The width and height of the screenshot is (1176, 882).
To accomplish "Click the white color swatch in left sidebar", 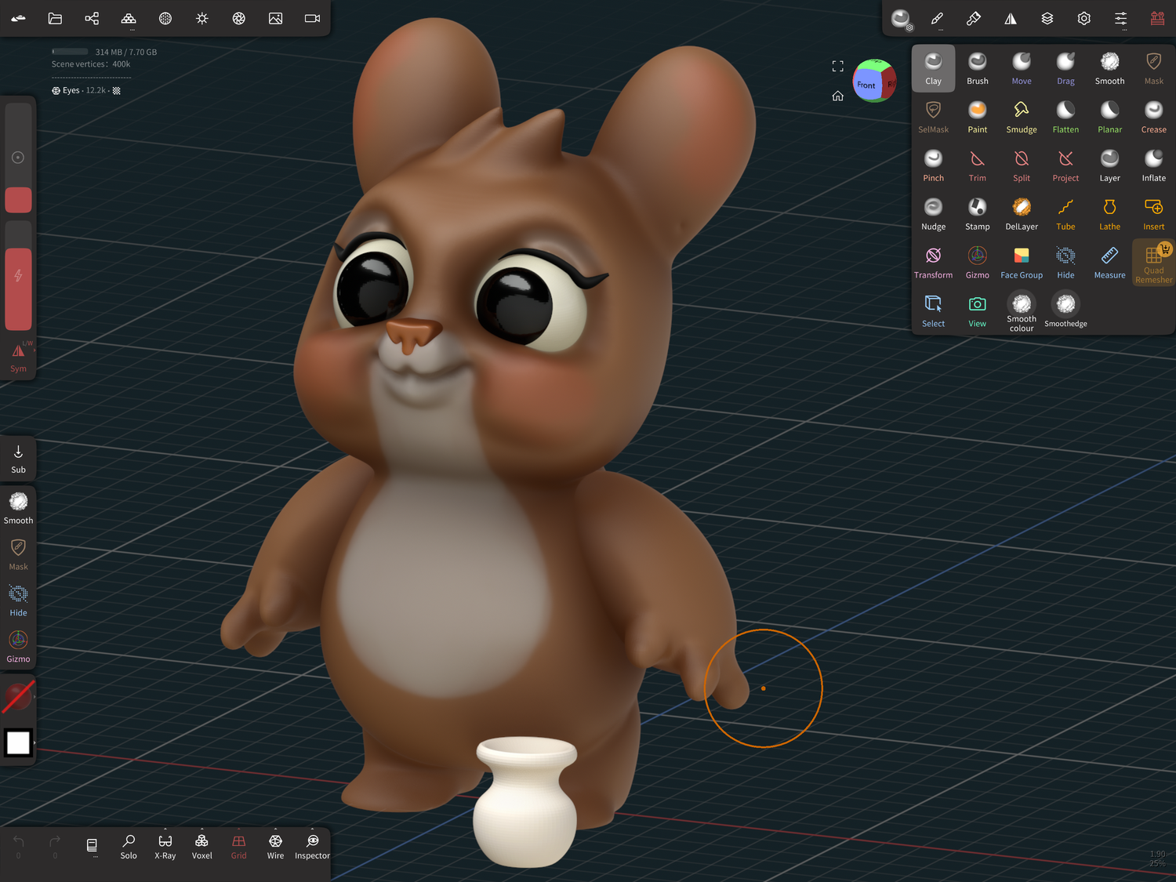I will point(18,742).
